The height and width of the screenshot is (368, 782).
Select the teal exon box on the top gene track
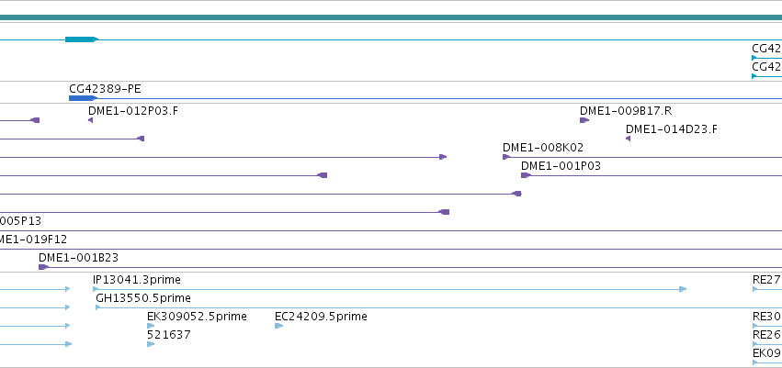point(82,39)
